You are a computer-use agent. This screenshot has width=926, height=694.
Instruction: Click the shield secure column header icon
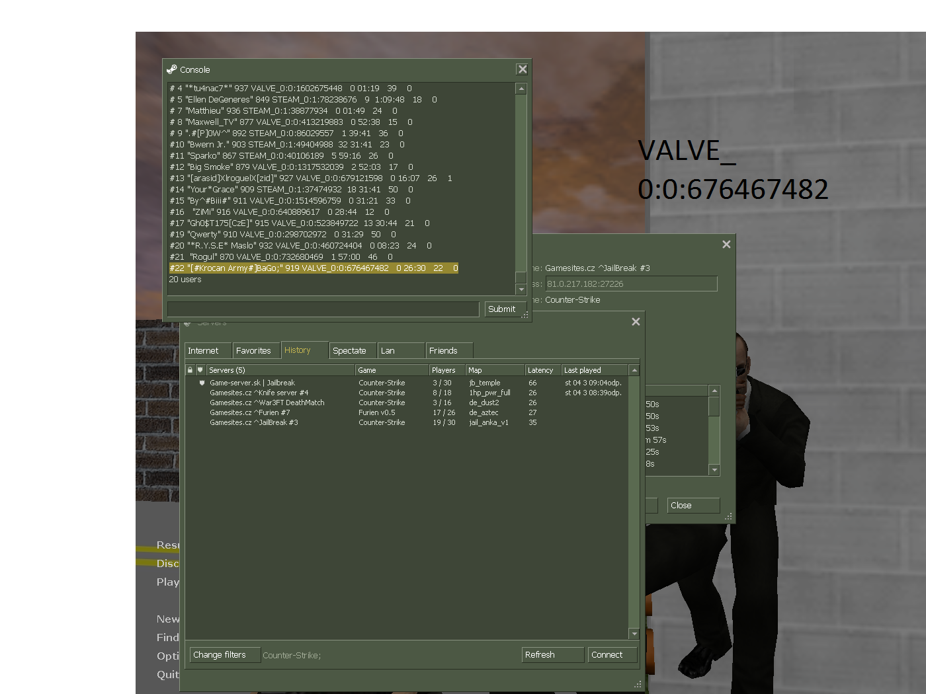tap(200, 370)
